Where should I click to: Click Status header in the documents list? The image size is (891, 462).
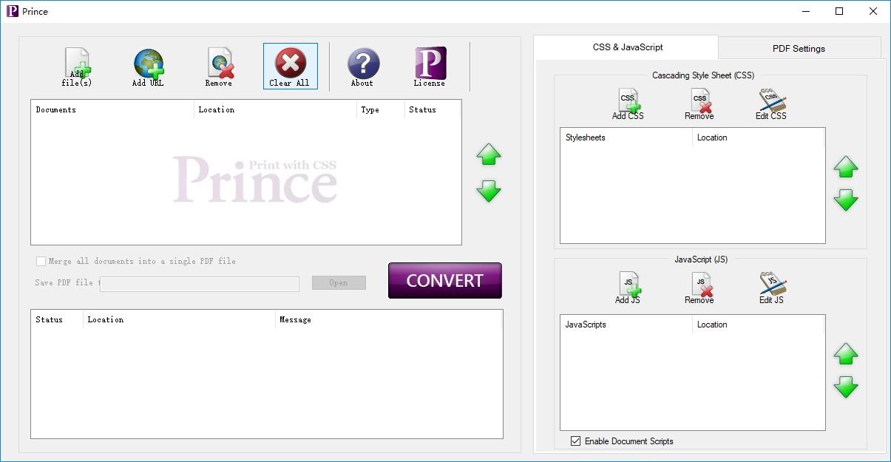[433, 109]
